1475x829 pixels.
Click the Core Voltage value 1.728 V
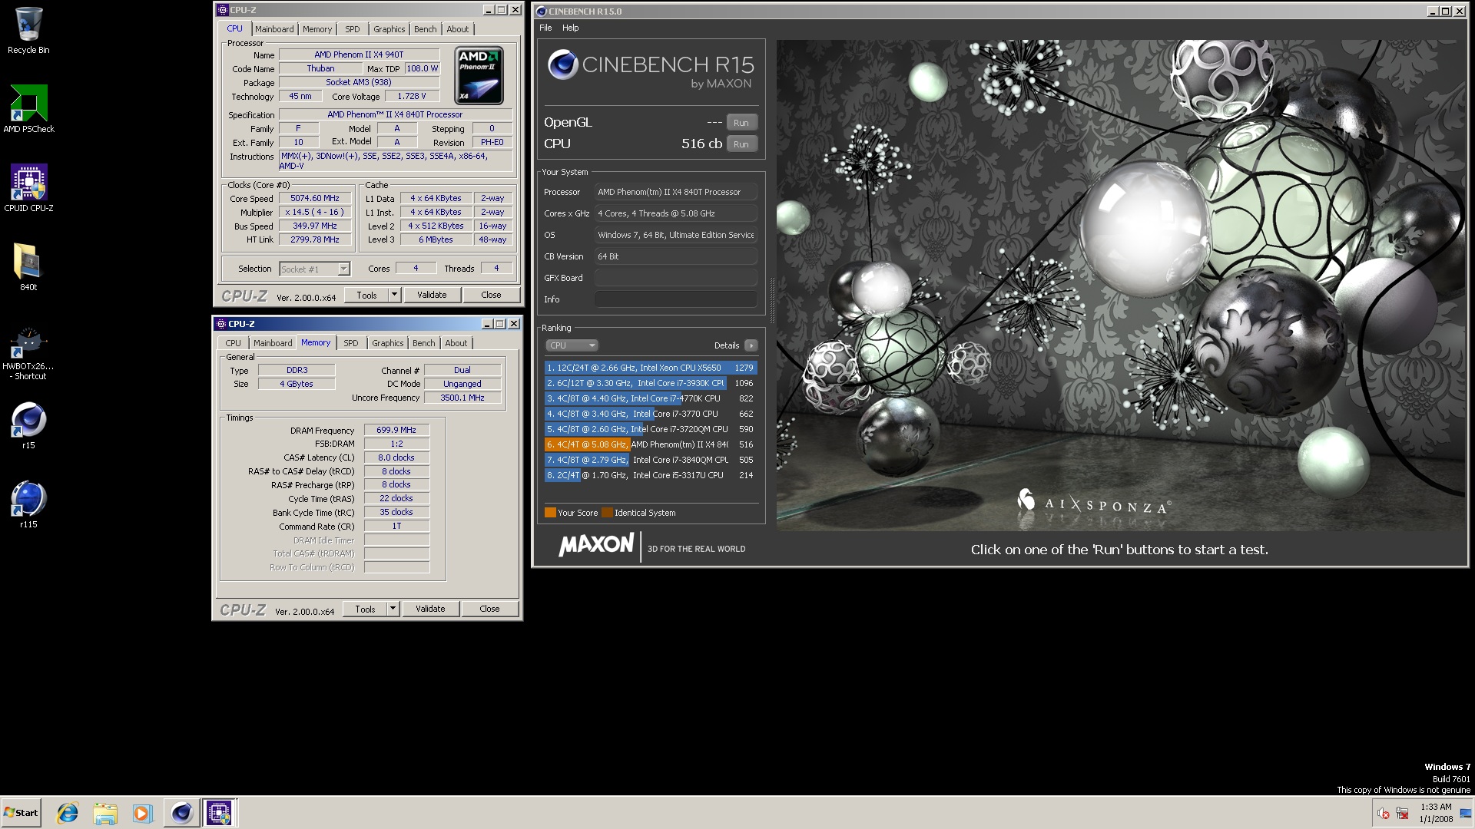click(411, 96)
